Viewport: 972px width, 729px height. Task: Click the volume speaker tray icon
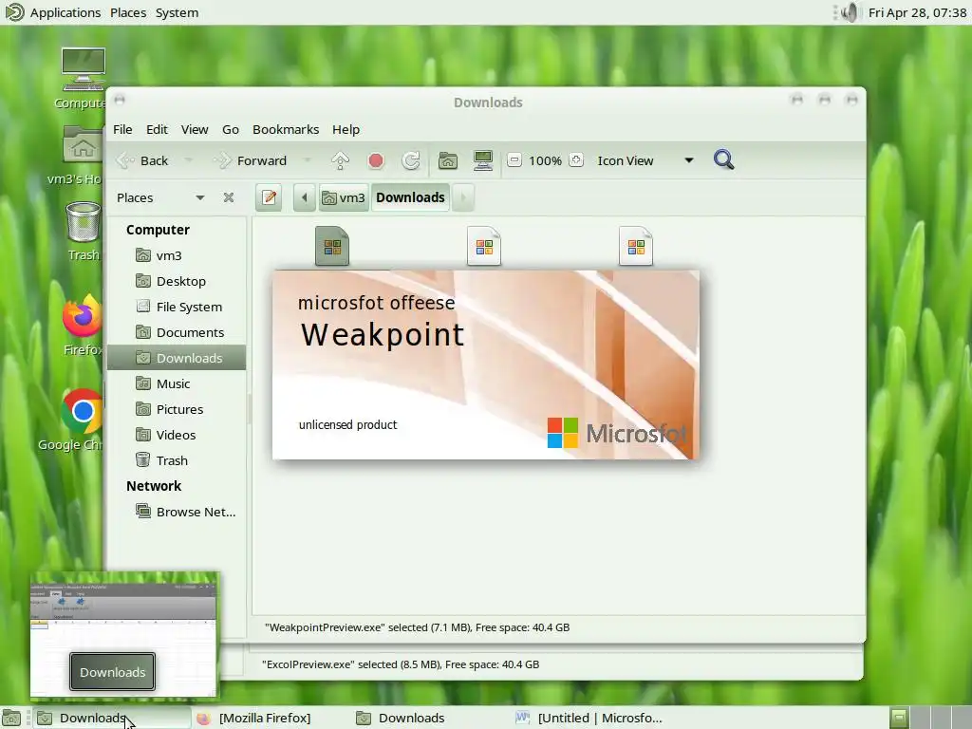click(x=850, y=12)
